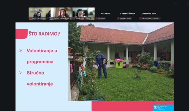Click Marija Kaić Zvjerac's muted microphone icon
This screenshot has height=111, width=189.
(30, 19)
